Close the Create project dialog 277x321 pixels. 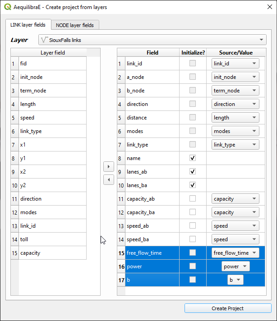click(x=266, y=8)
